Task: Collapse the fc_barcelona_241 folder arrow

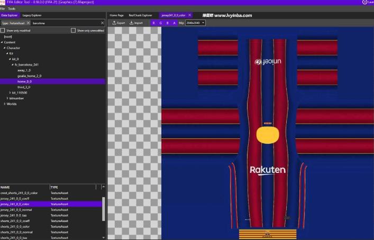Action: pyautogui.click(x=13, y=64)
